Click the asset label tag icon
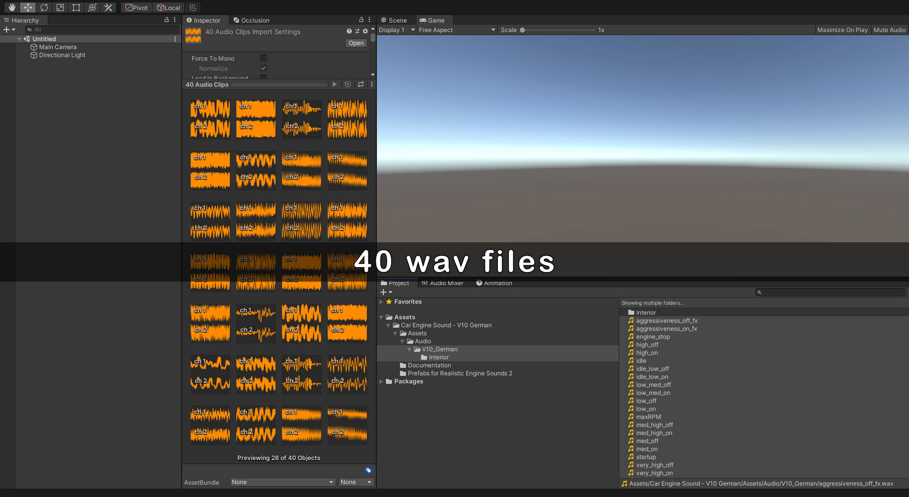The width and height of the screenshot is (909, 497). click(x=368, y=470)
